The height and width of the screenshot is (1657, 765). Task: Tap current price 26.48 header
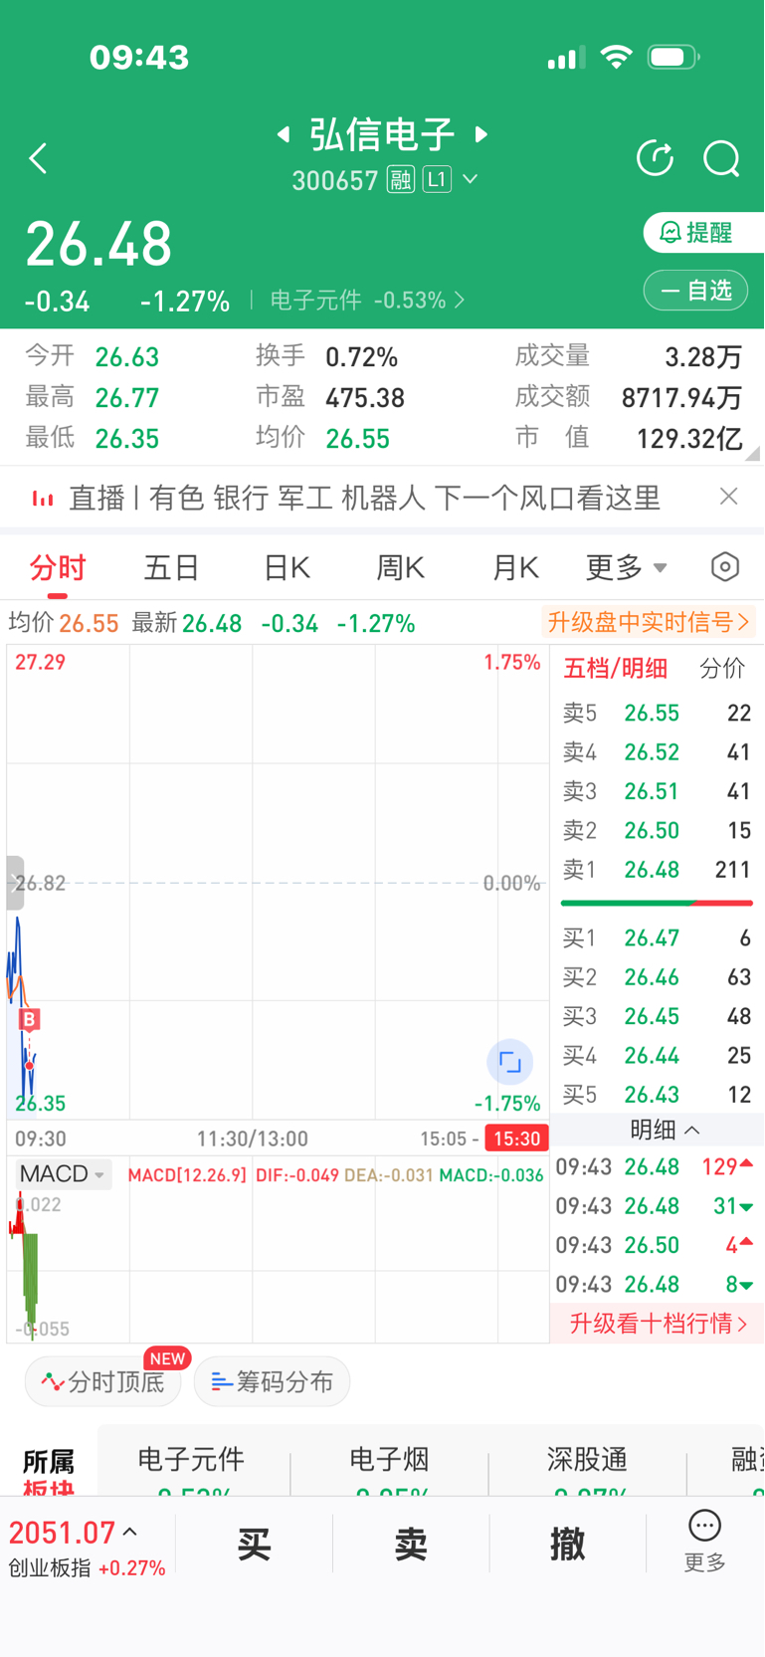pos(98,244)
